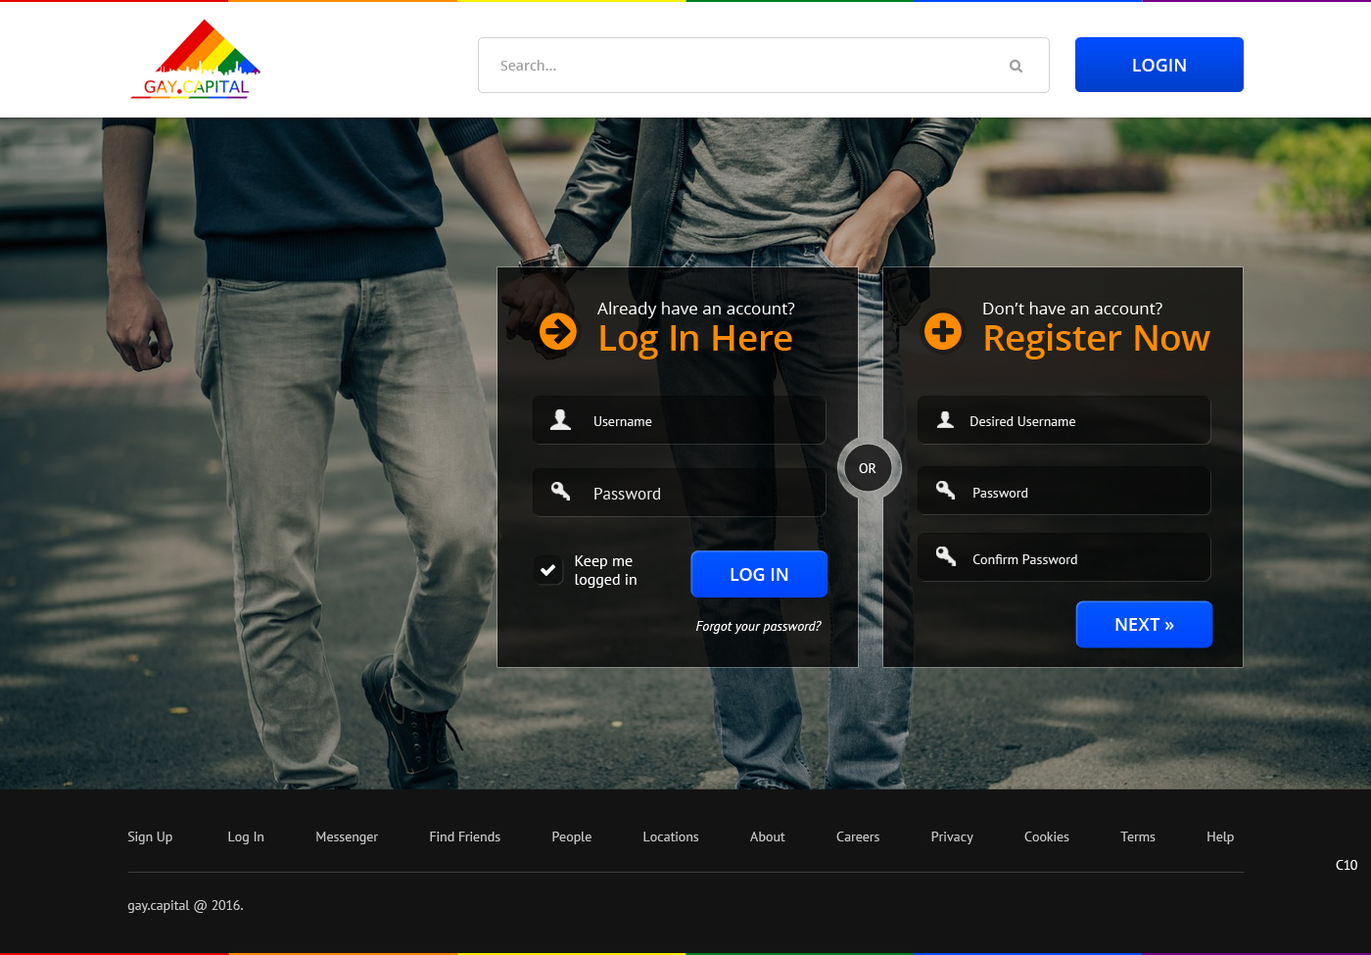The width and height of the screenshot is (1371, 955).
Task: Click the gay.capital @ 2016 copyright text
Action: pyautogui.click(x=185, y=905)
